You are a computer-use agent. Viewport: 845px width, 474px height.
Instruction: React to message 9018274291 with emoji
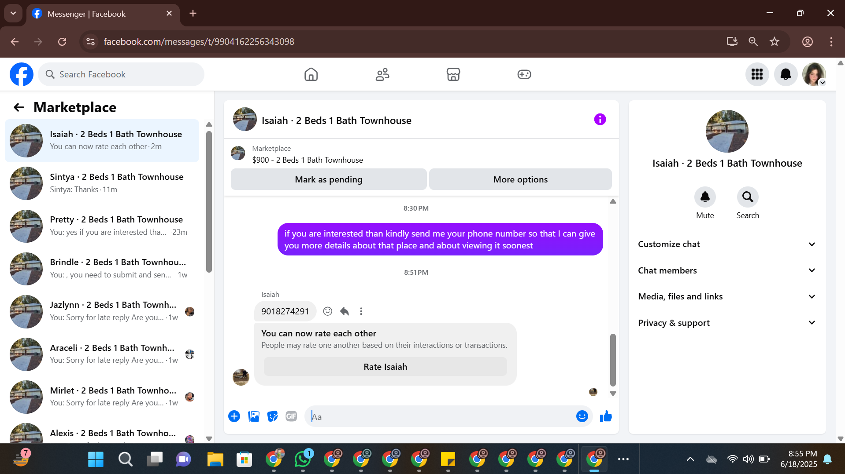click(327, 311)
